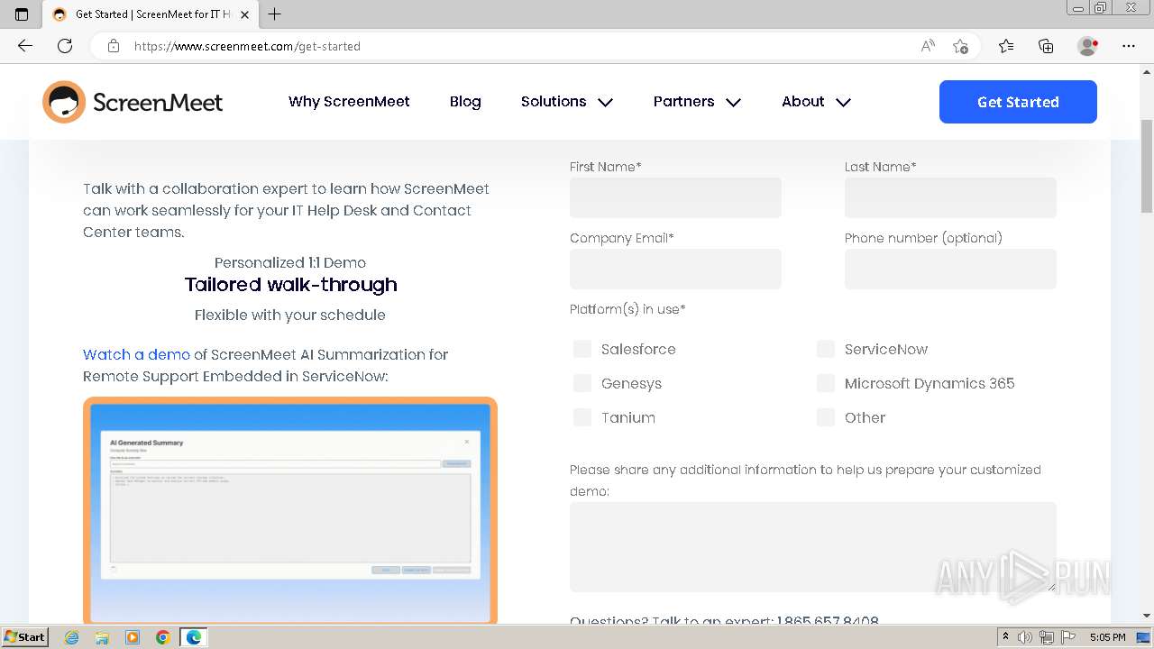Follow the Watch a demo link
This screenshot has width=1154, height=649.
136,354
